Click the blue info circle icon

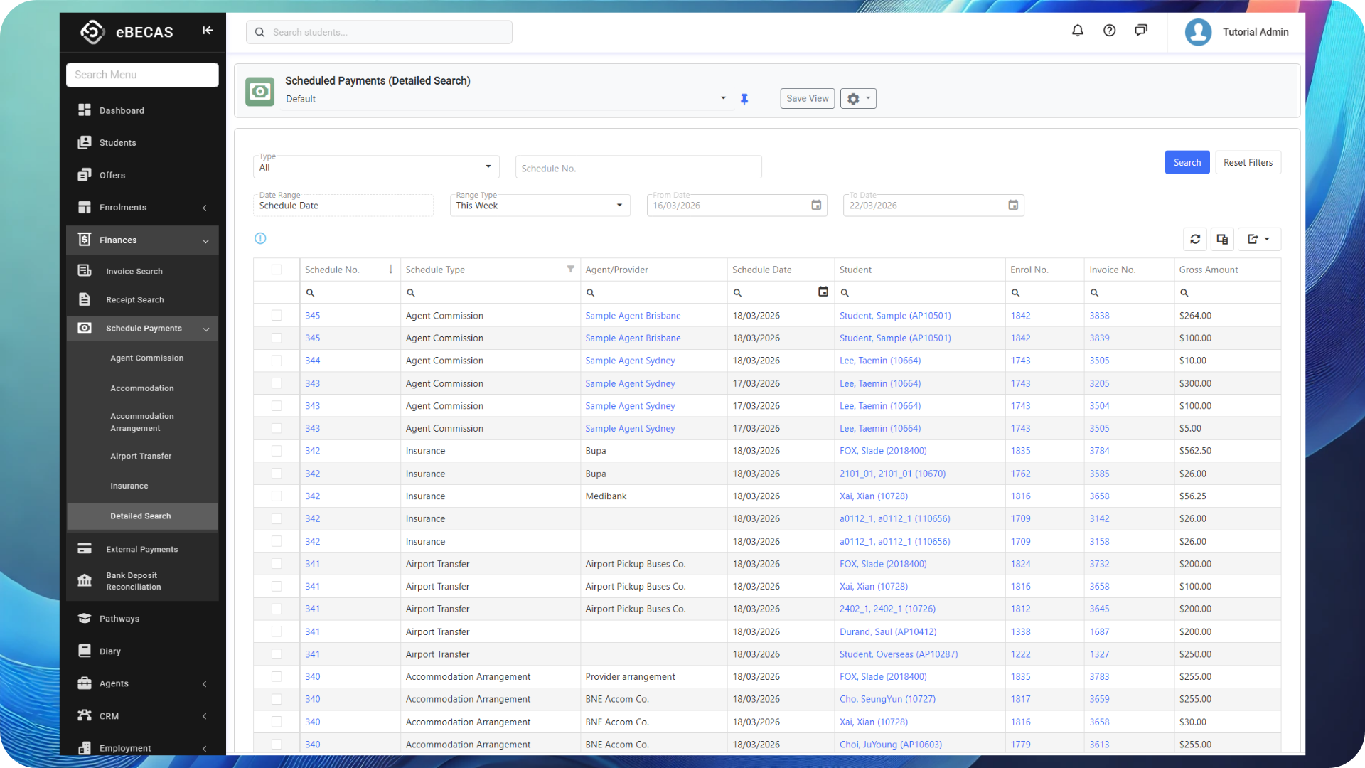(260, 239)
